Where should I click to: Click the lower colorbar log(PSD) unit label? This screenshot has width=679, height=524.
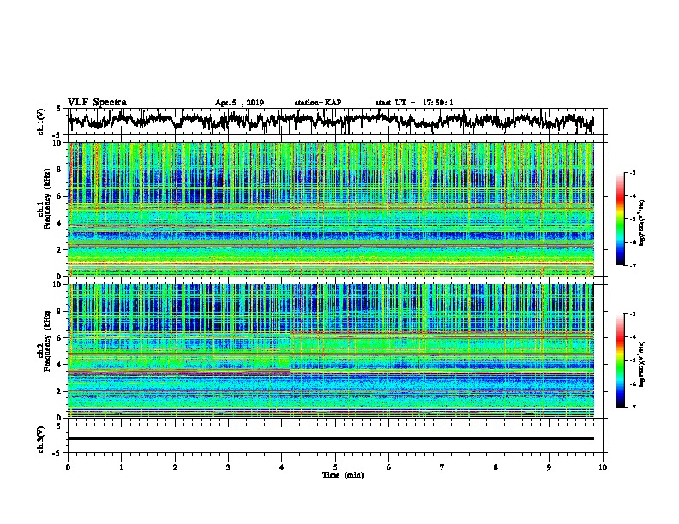[x=642, y=364]
